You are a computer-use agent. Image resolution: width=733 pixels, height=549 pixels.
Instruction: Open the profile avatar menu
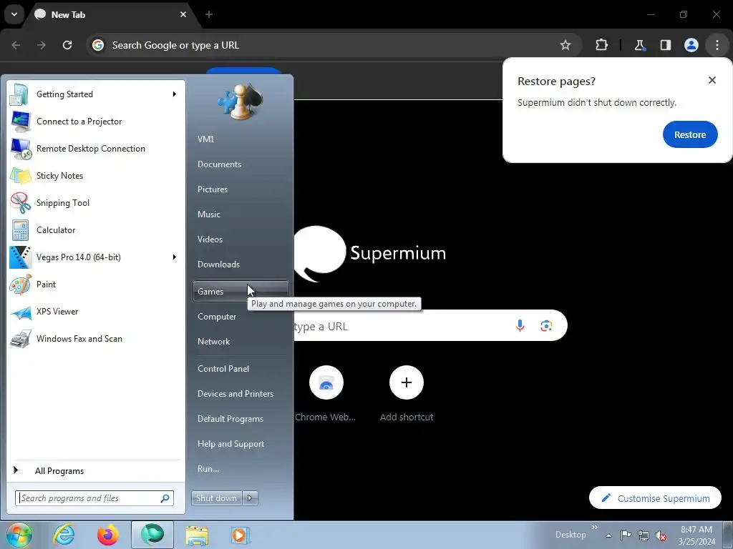tap(691, 45)
